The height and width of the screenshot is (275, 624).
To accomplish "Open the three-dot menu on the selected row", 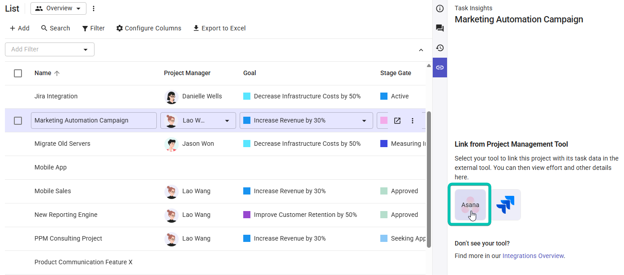I will point(412,120).
